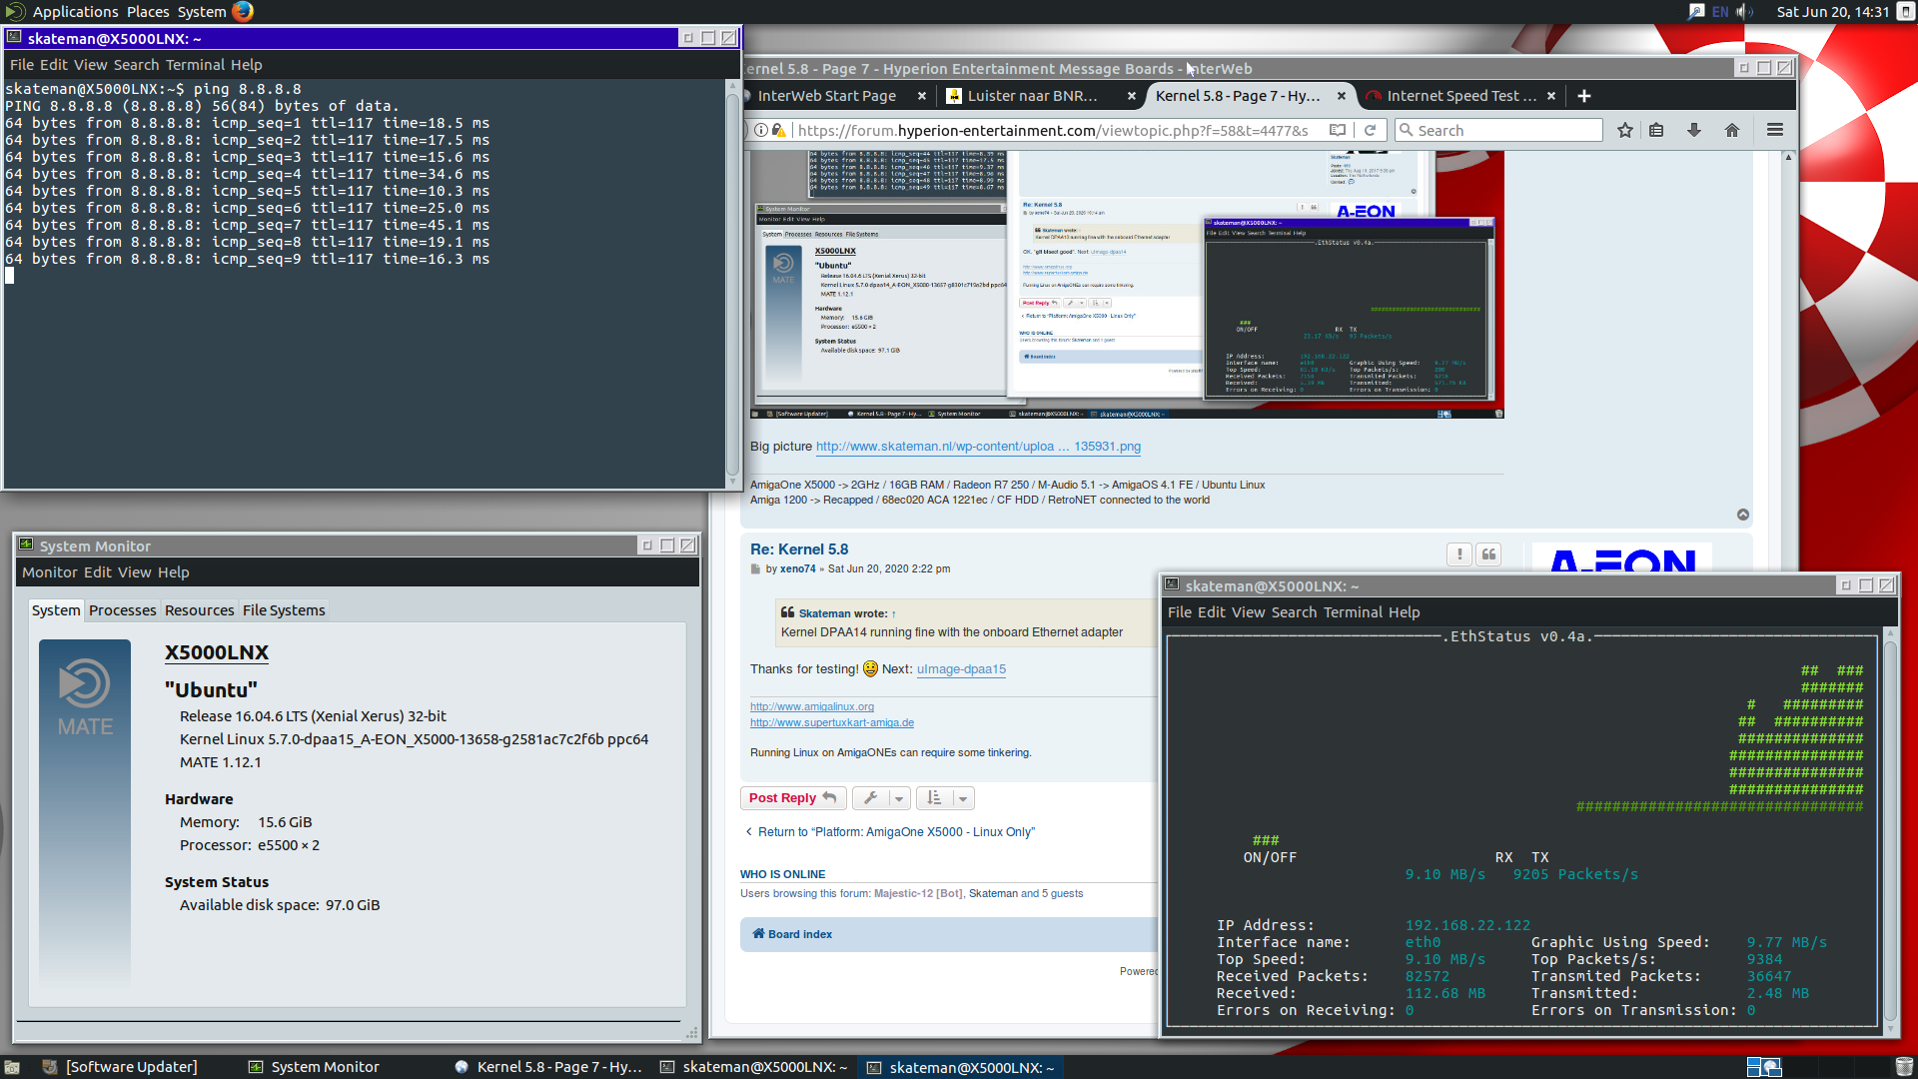The height and width of the screenshot is (1079, 1918).
Task: Report xeno74's post with the exclamation icon
Action: 1459,554
